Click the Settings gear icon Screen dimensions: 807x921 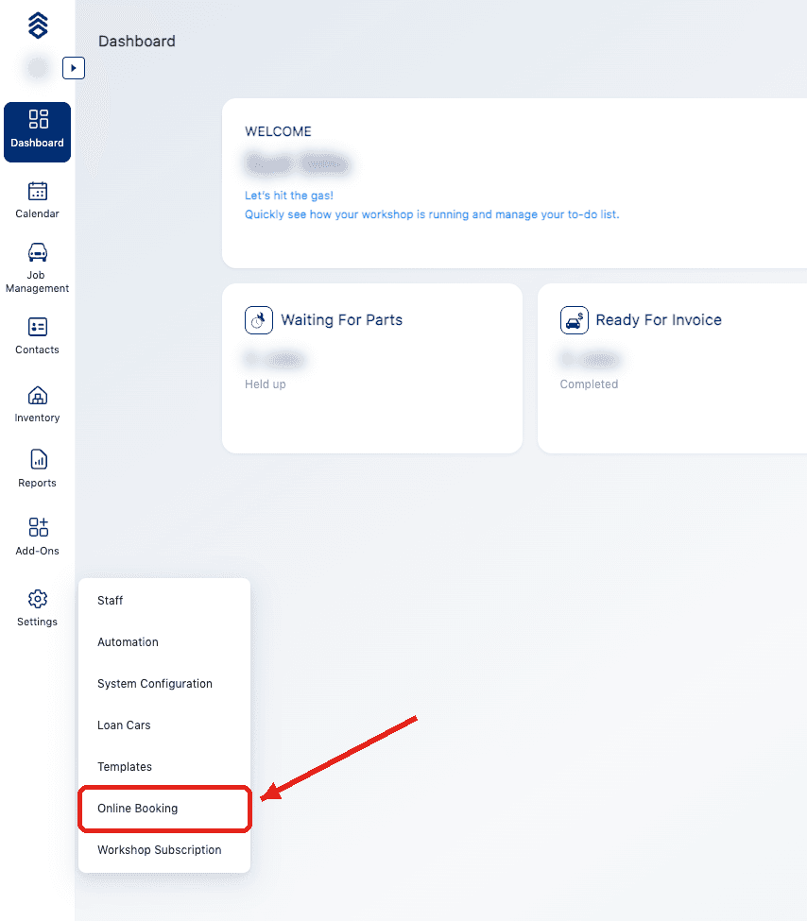(38, 599)
